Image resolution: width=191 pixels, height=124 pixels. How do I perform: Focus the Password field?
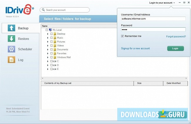tap(153, 30)
